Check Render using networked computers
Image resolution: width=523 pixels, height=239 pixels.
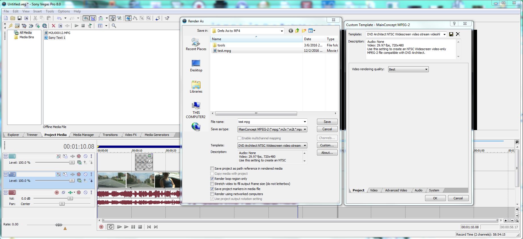[x=212, y=194]
